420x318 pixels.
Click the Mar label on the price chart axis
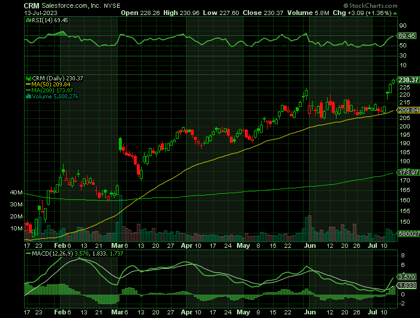pyautogui.click(x=118, y=245)
